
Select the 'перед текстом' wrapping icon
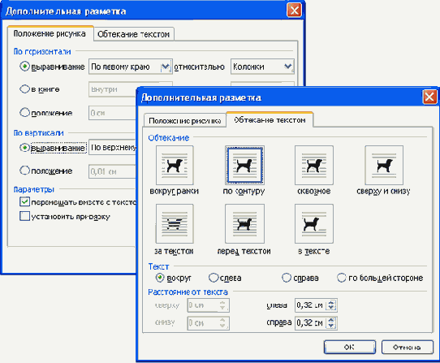point(244,223)
